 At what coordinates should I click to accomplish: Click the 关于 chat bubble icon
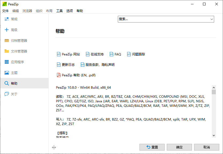click(x=6, y=94)
